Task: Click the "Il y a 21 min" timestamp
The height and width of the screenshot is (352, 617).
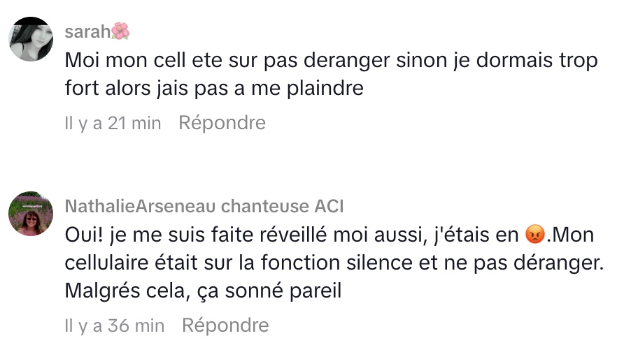Action: (113, 124)
